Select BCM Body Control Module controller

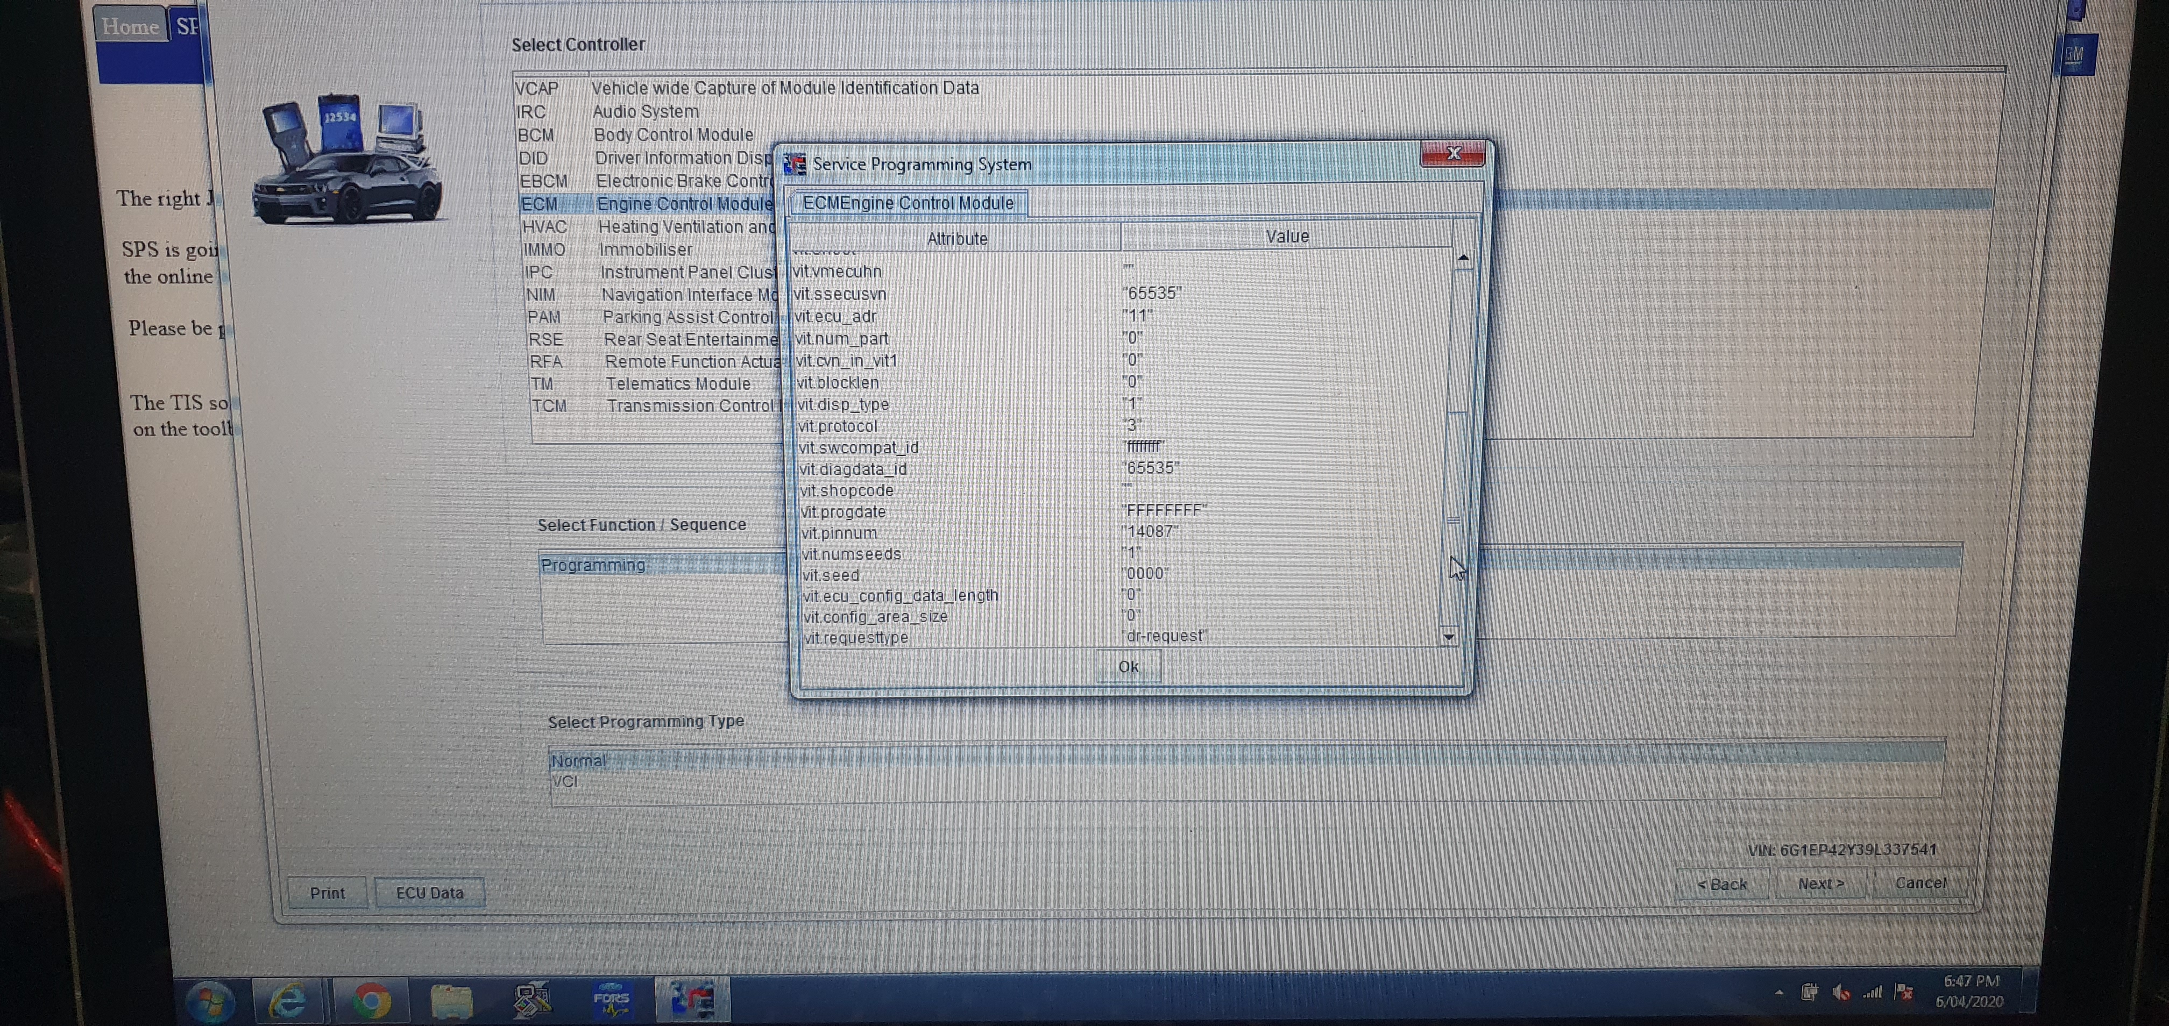(x=635, y=134)
